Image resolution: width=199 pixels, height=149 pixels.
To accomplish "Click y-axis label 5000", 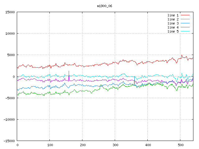I will [11, 55].
